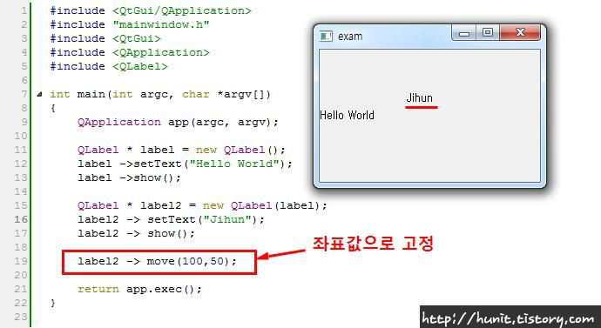The image size is (601, 328).
Task: Click the 'int main(int argc, char *argv[])' line
Action: tap(160, 94)
